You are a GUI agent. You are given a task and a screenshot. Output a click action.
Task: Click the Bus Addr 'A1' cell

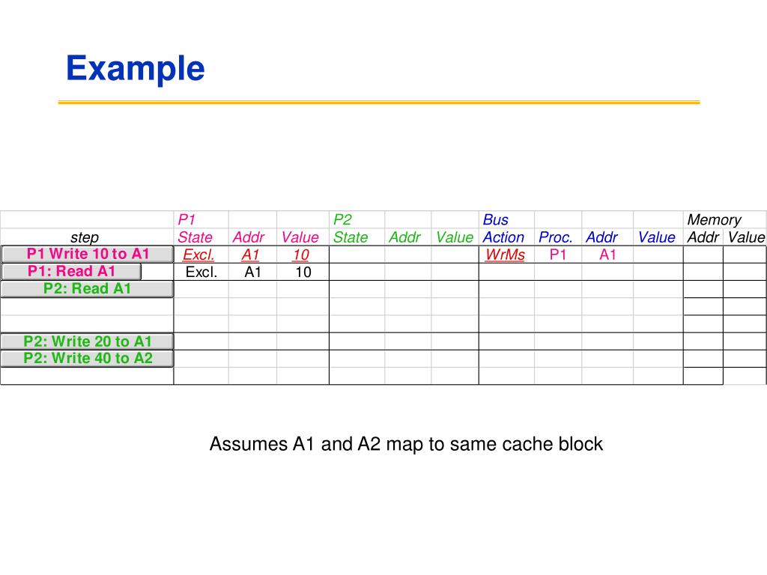607,255
